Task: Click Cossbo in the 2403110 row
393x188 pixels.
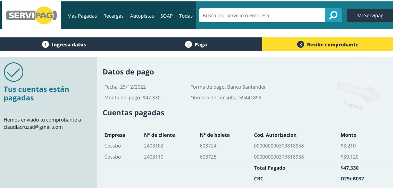Action: [112, 157]
